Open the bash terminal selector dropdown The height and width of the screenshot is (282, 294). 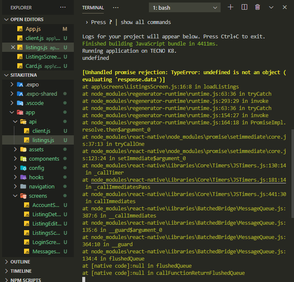[184, 8]
